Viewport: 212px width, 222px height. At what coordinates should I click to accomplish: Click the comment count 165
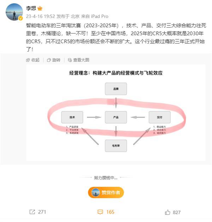coord(110,212)
